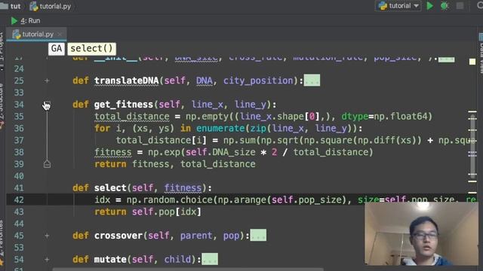483x271 pixels.
Task: Click the select function name definition
Action: tap(110, 187)
